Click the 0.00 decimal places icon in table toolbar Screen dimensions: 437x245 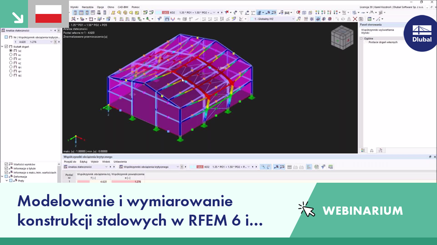tap(331, 167)
